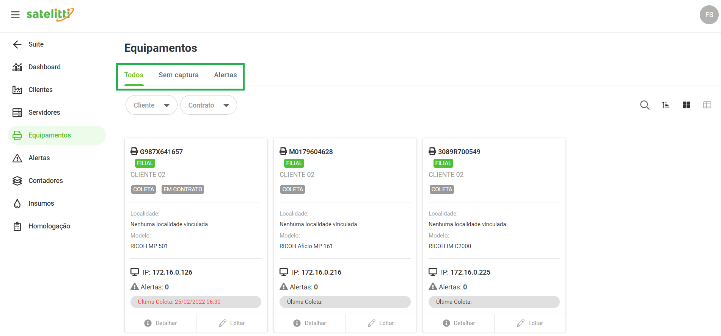Screen dimensions: 721x336
Task: Open Detalhar for 3089R700549
Action: pos(459,323)
